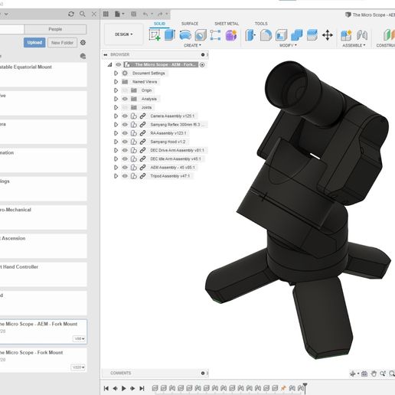Show the Joints folder
This screenshot has height=395, width=395.
[x=125, y=107]
